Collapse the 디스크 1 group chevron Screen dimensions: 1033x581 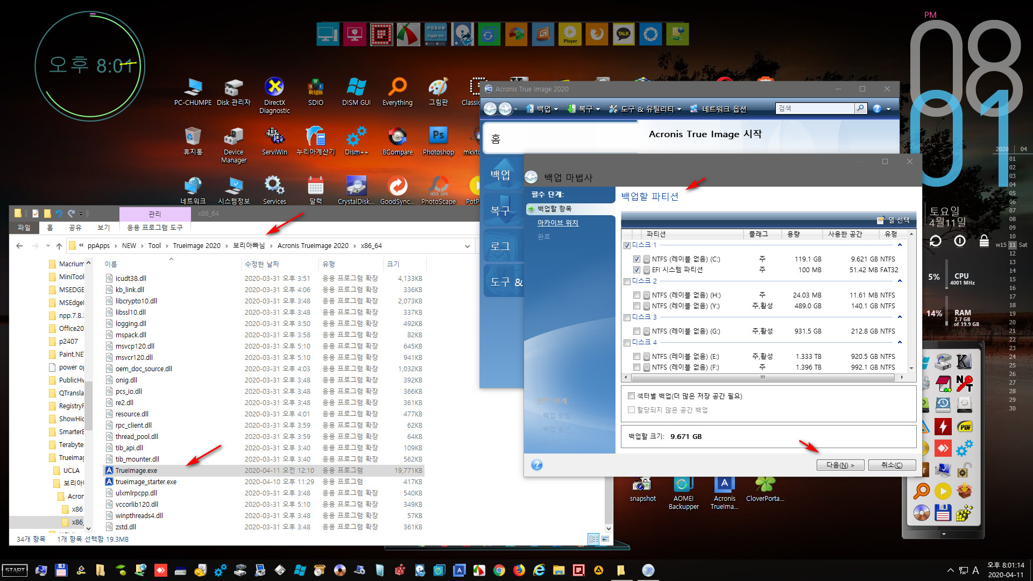pyautogui.click(x=900, y=245)
